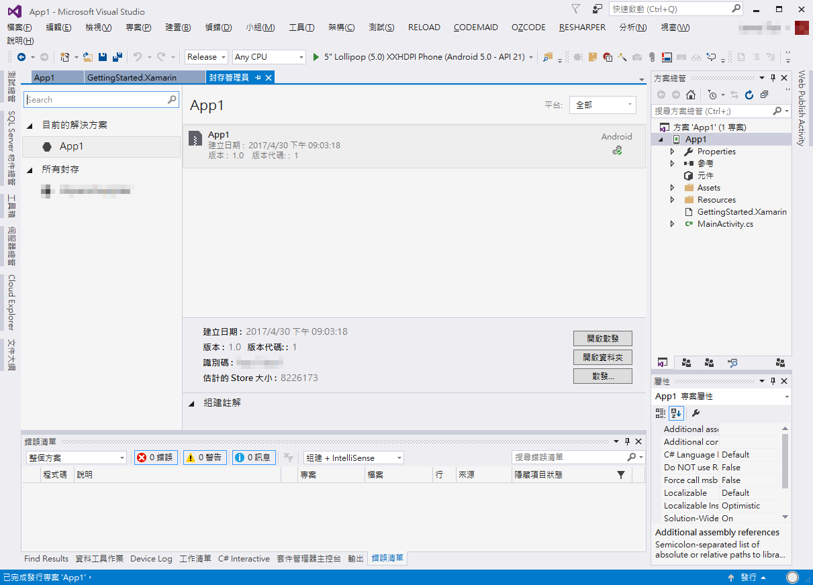This screenshot has width=813, height=585.
Task: Save the current file with Save icon
Action: (x=103, y=57)
